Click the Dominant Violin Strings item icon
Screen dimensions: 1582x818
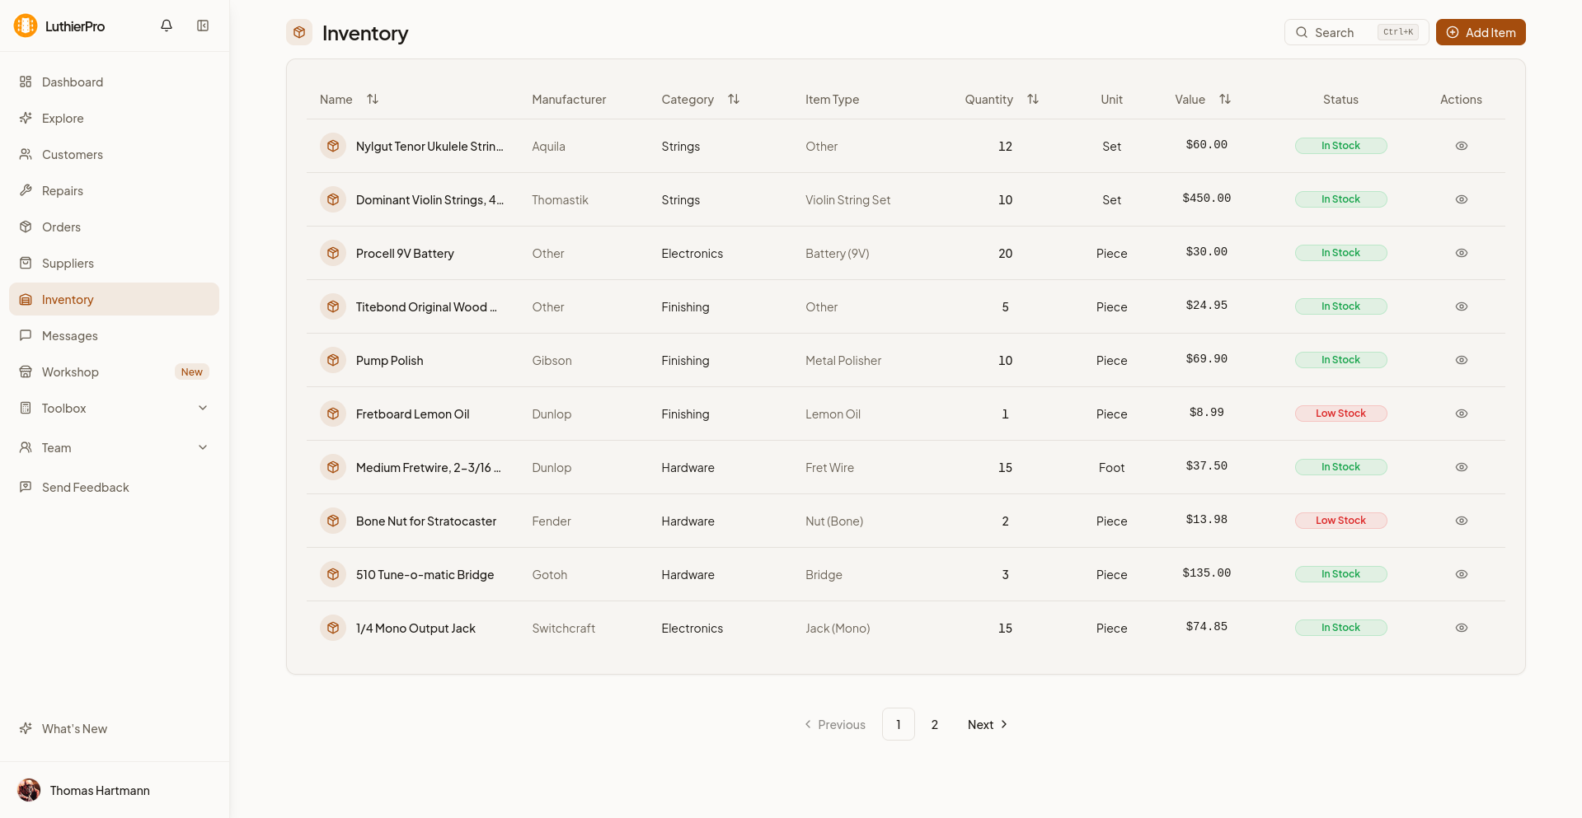click(x=333, y=199)
